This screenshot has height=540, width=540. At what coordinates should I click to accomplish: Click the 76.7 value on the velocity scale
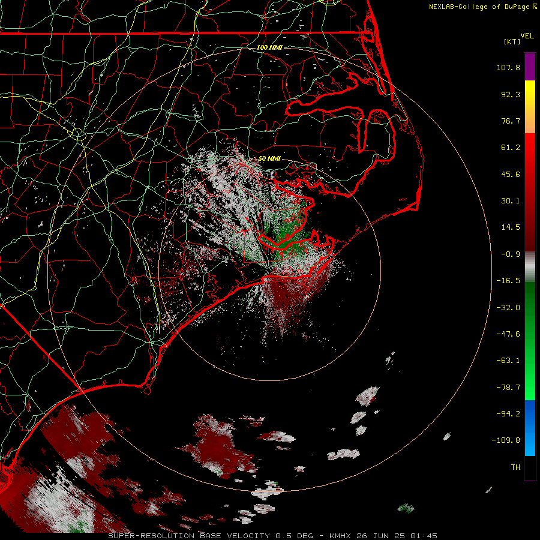(511, 121)
